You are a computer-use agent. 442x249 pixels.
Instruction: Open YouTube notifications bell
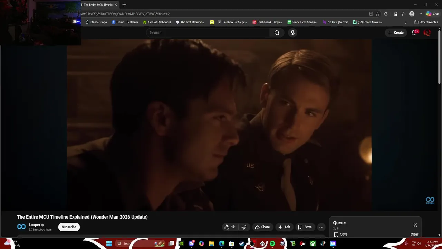(414, 33)
